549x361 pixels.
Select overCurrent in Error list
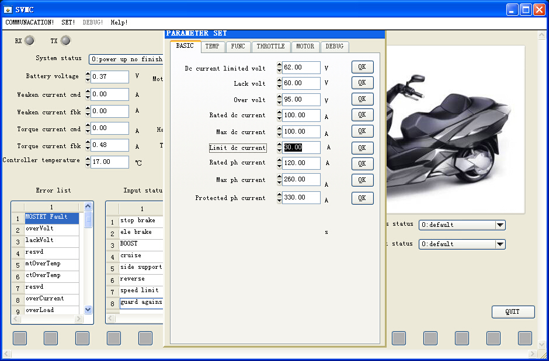pyautogui.click(x=52, y=300)
